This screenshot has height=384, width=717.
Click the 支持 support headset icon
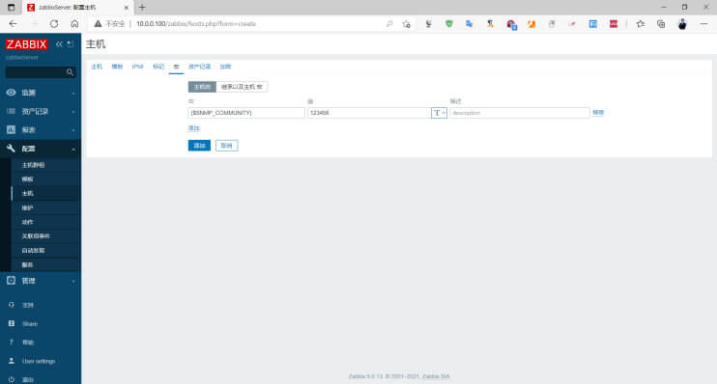pos(12,305)
